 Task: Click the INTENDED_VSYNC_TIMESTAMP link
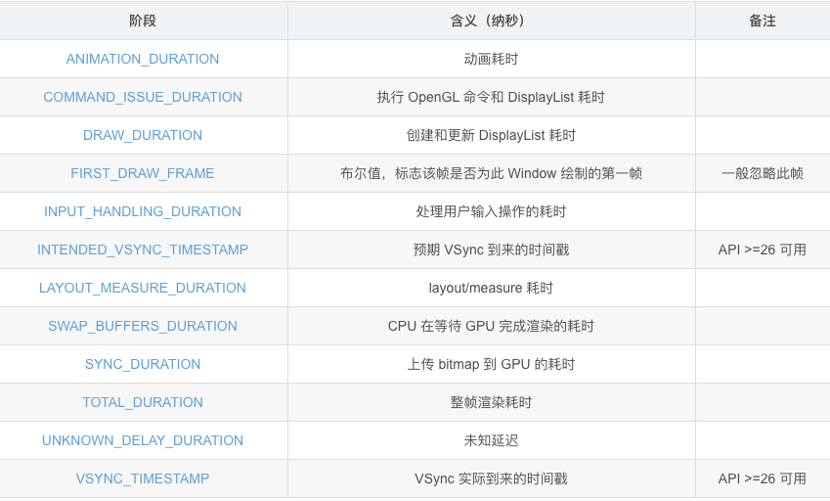143,250
